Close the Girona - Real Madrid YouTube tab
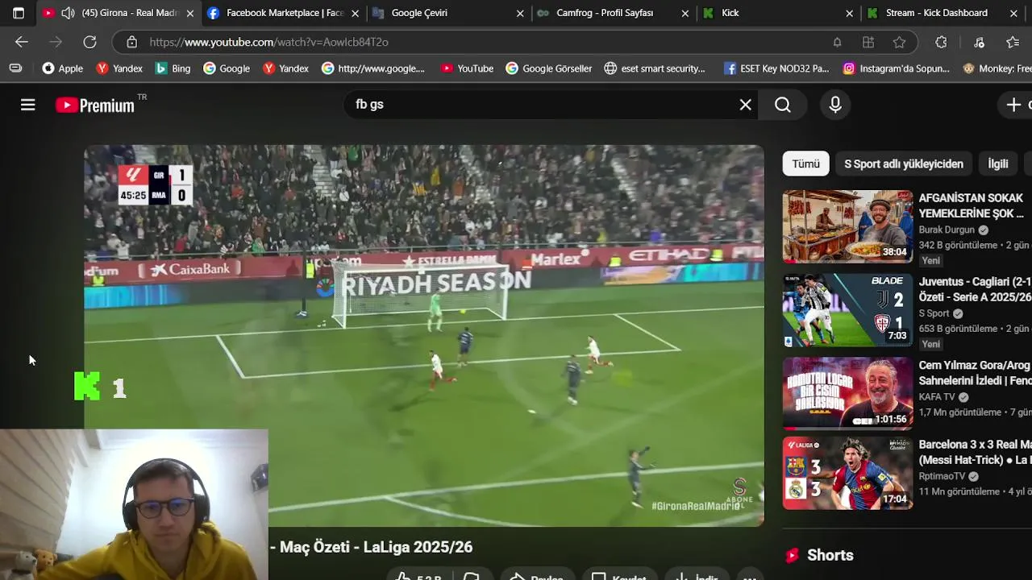This screenshot has height=580, width=1032. pyautogui.click(x=190, y=13)
